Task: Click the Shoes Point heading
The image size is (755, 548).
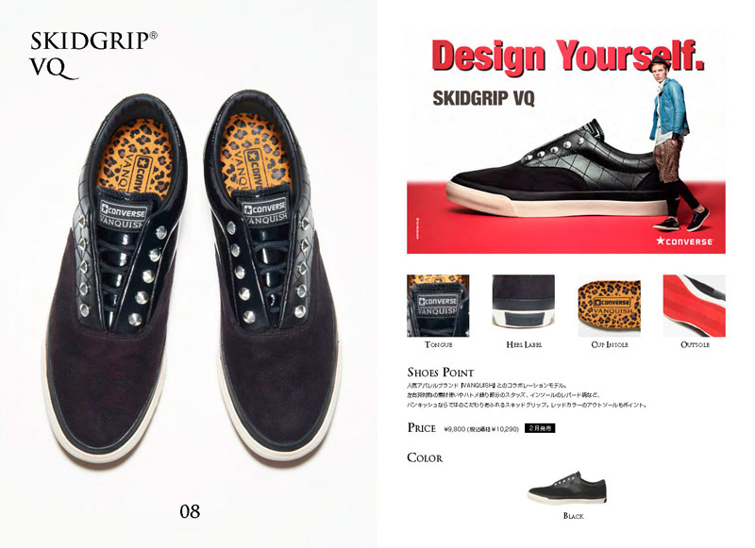Action: click(x=440, y=373)
